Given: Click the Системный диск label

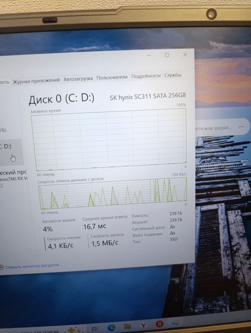Looking at the screenshot, I should pyautogui.click(x=149, y=228).
